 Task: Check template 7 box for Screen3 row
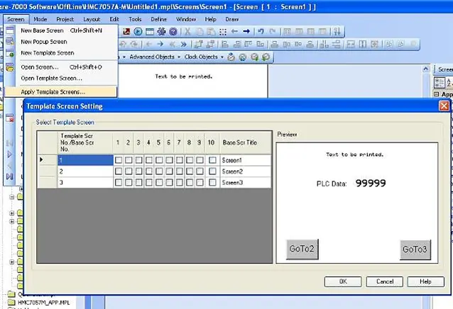(180, 182)
